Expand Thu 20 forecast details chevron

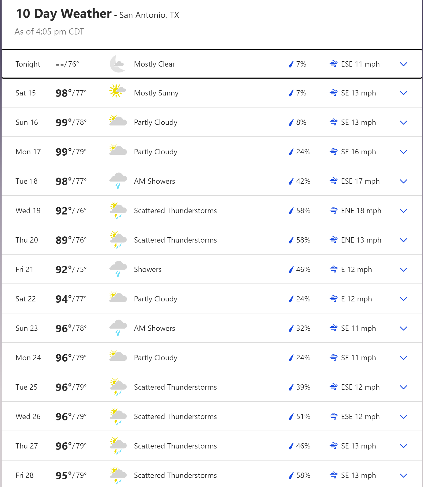(404, 240)
